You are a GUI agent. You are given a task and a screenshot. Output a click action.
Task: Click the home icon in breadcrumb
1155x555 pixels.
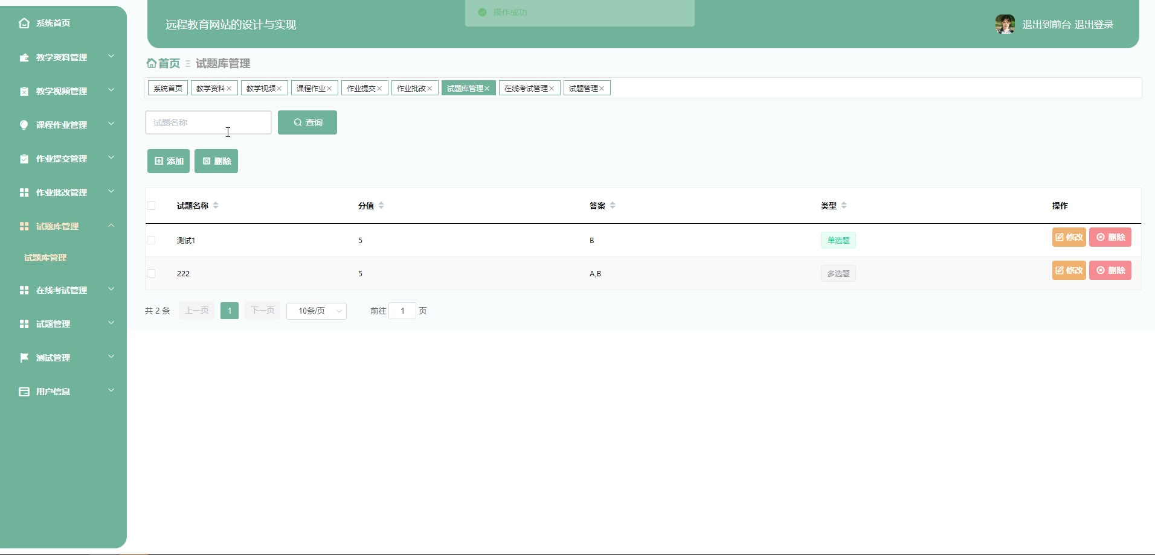(151, 63)
